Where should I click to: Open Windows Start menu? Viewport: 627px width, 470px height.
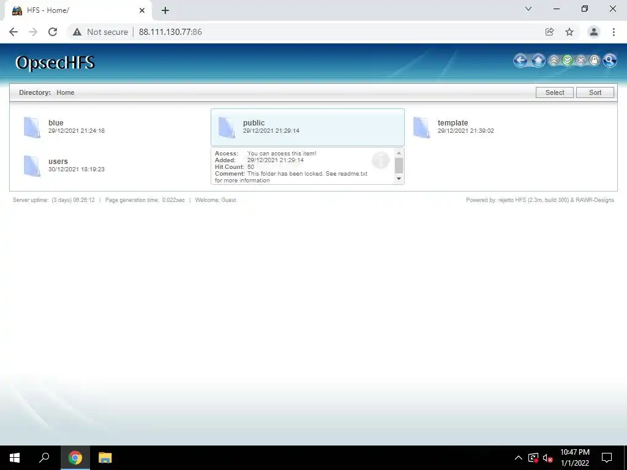(15, 458)
